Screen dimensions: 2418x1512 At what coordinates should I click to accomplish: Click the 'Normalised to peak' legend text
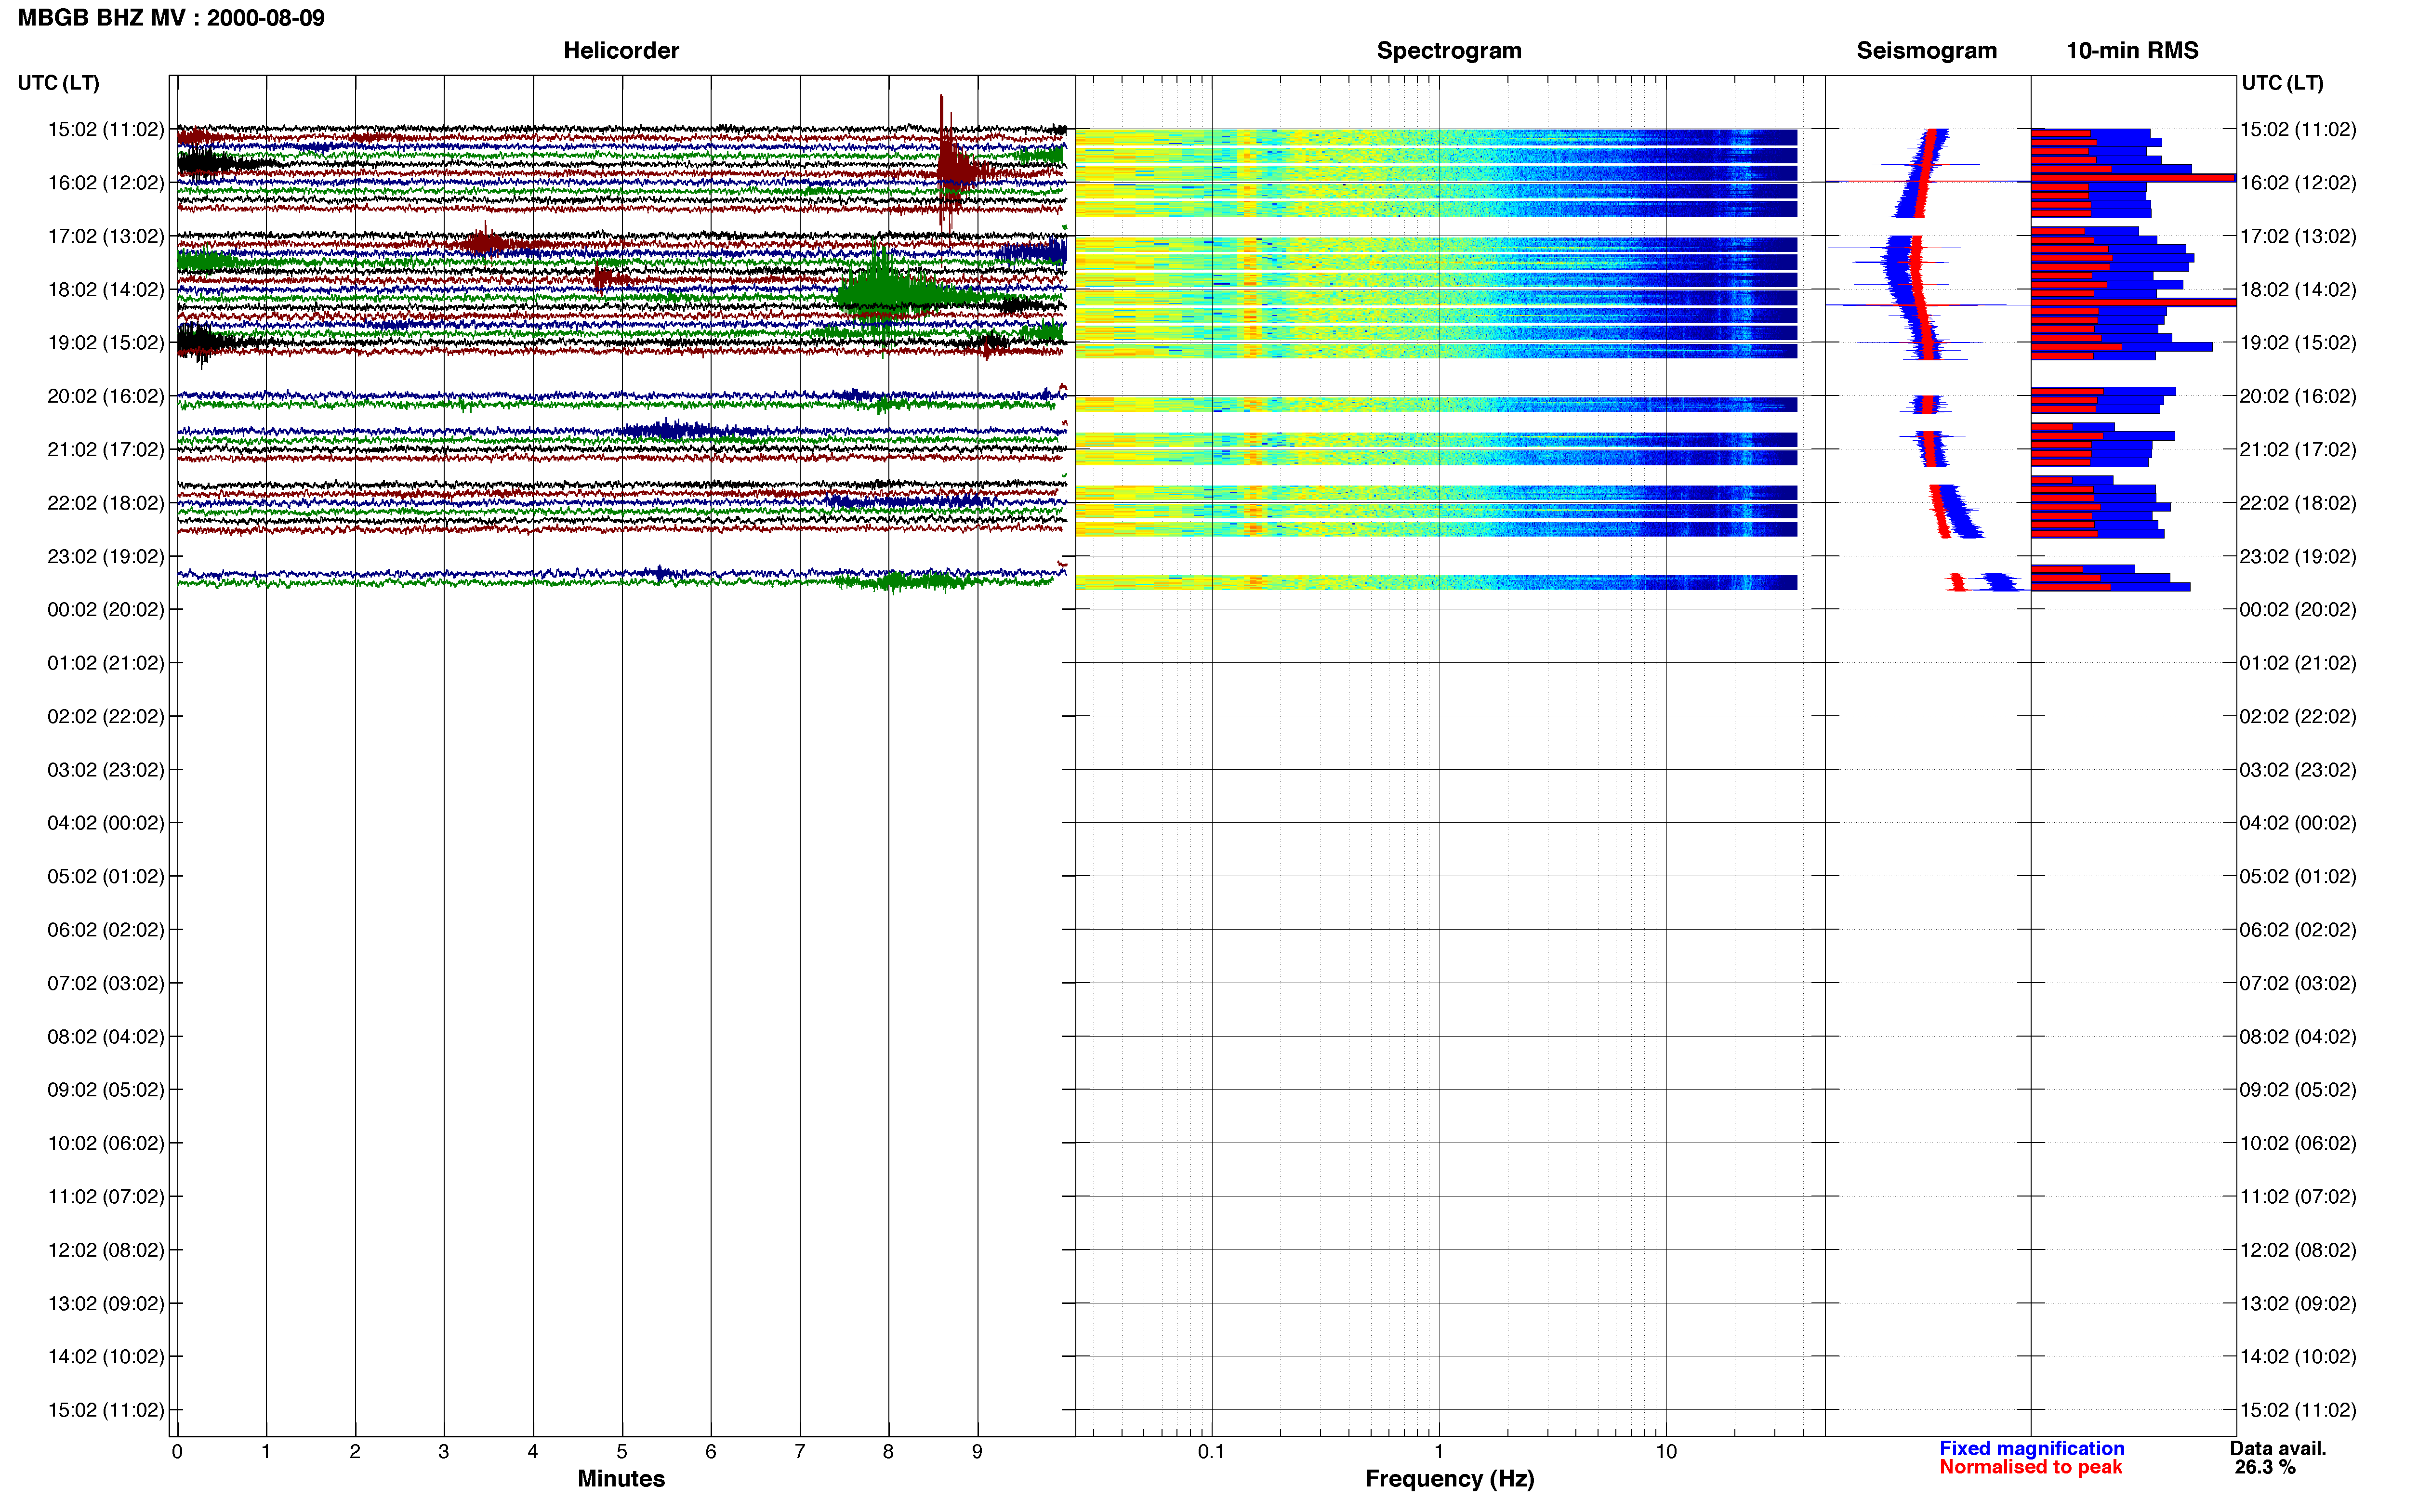[2030, 1467]
